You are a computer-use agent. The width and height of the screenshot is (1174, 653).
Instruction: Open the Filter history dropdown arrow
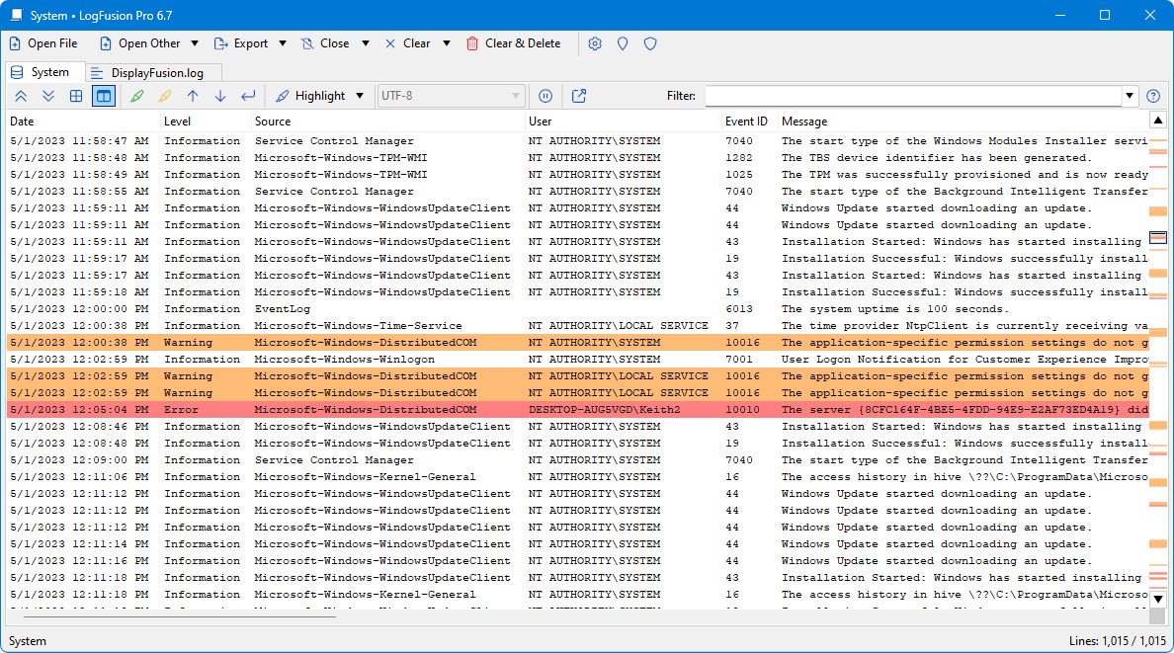pyautogui.click(x=1130, y=96)
